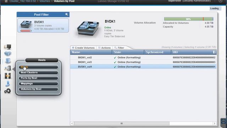Click the Loading... indicator
The height and width of the screenshot is (128, 227).
[x=215, y=9]
